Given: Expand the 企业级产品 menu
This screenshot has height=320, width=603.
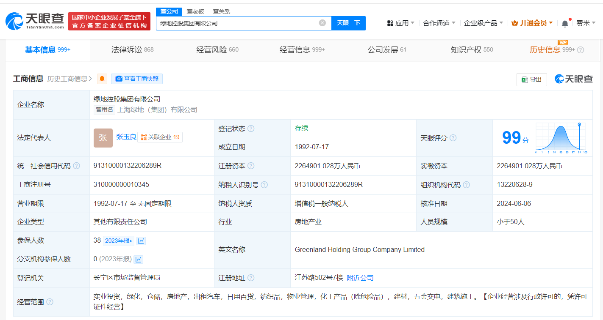Looking at the screenshot, I should pos(483,23).
